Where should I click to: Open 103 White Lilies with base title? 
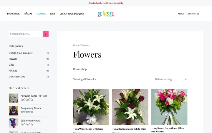coord(89,129)
